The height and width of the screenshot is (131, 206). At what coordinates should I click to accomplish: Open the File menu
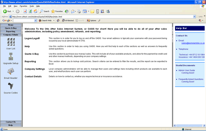pos(4,6)
